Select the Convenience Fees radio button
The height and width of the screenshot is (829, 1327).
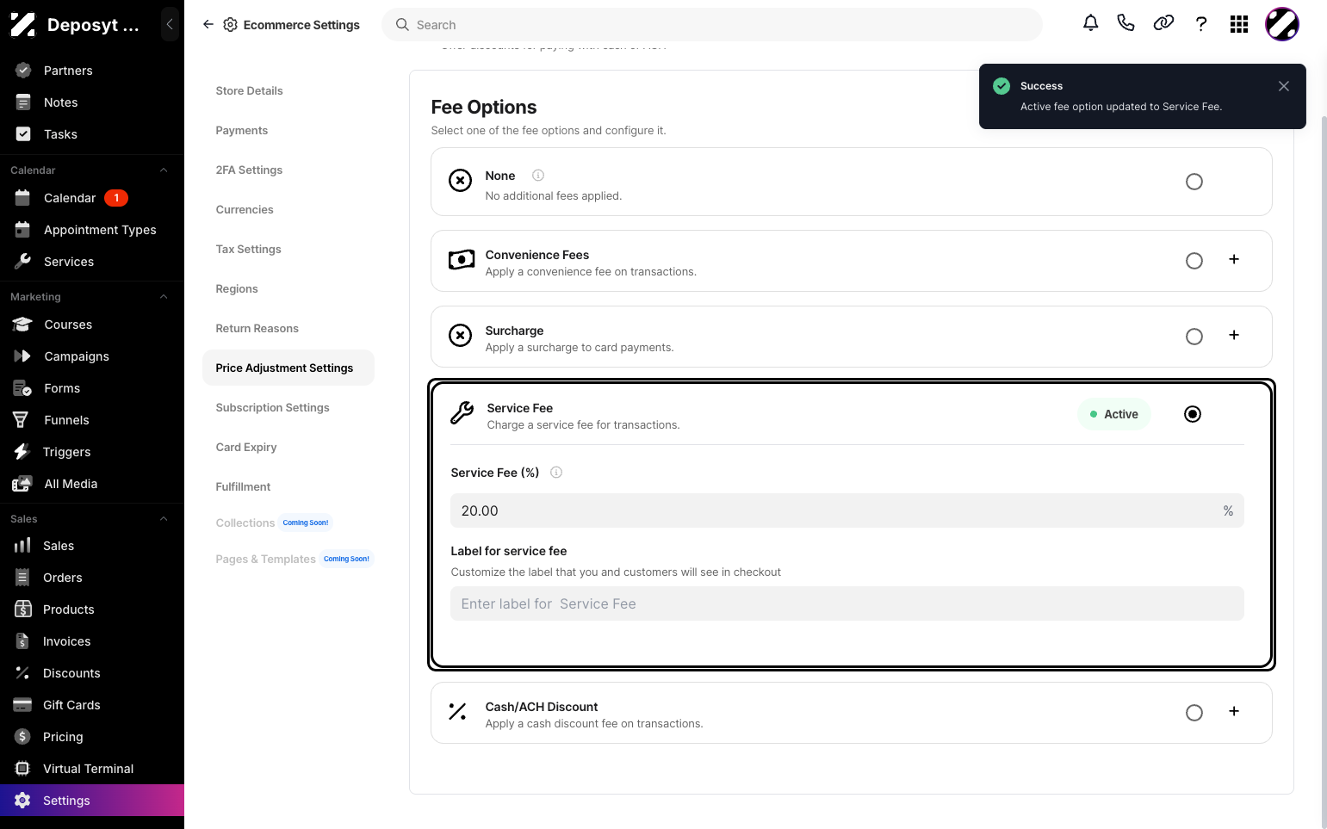coord(1194,261)
